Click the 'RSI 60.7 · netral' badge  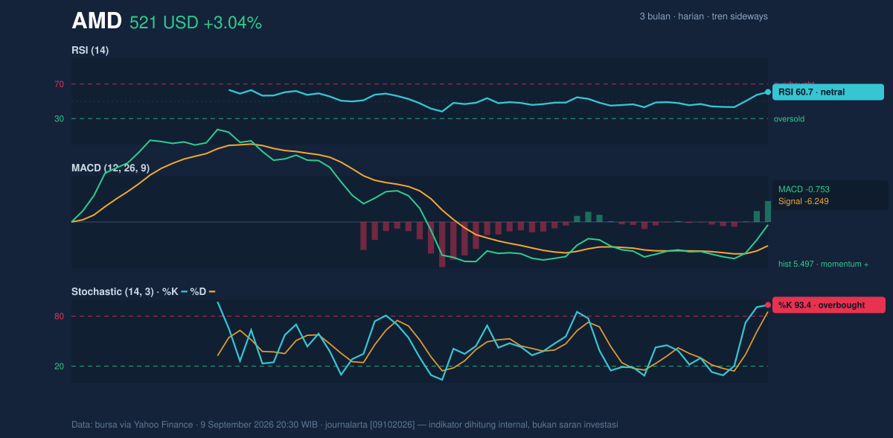pyautogui.click(x=828, y=92)
